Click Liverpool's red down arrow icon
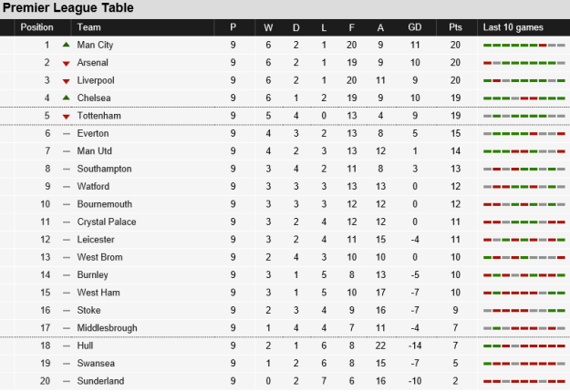Viewport: 570px width, 392px height. point(66,80)
